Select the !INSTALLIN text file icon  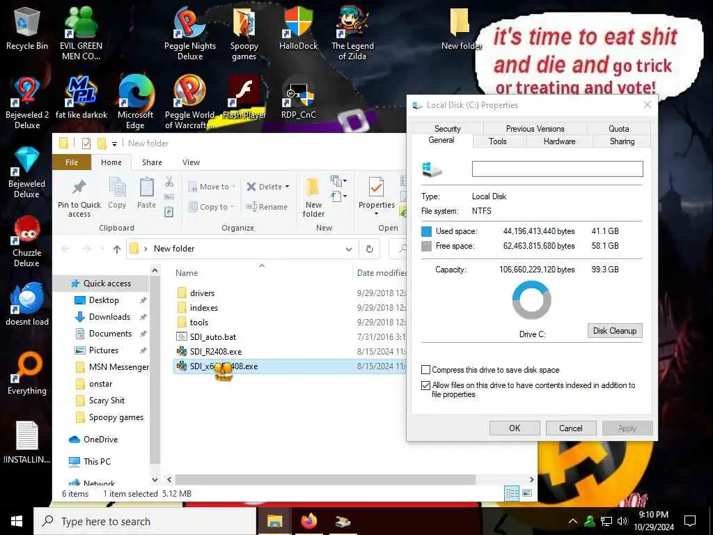[27, 442]
